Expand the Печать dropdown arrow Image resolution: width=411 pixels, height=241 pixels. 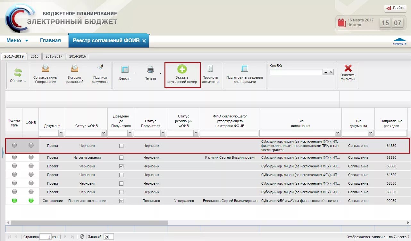point(160,73)
